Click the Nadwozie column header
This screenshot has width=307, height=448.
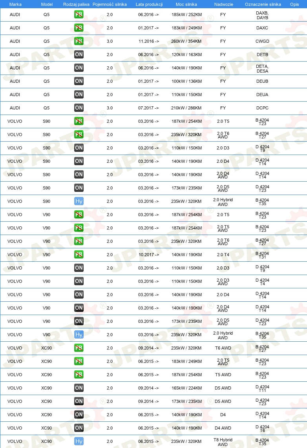223,4
